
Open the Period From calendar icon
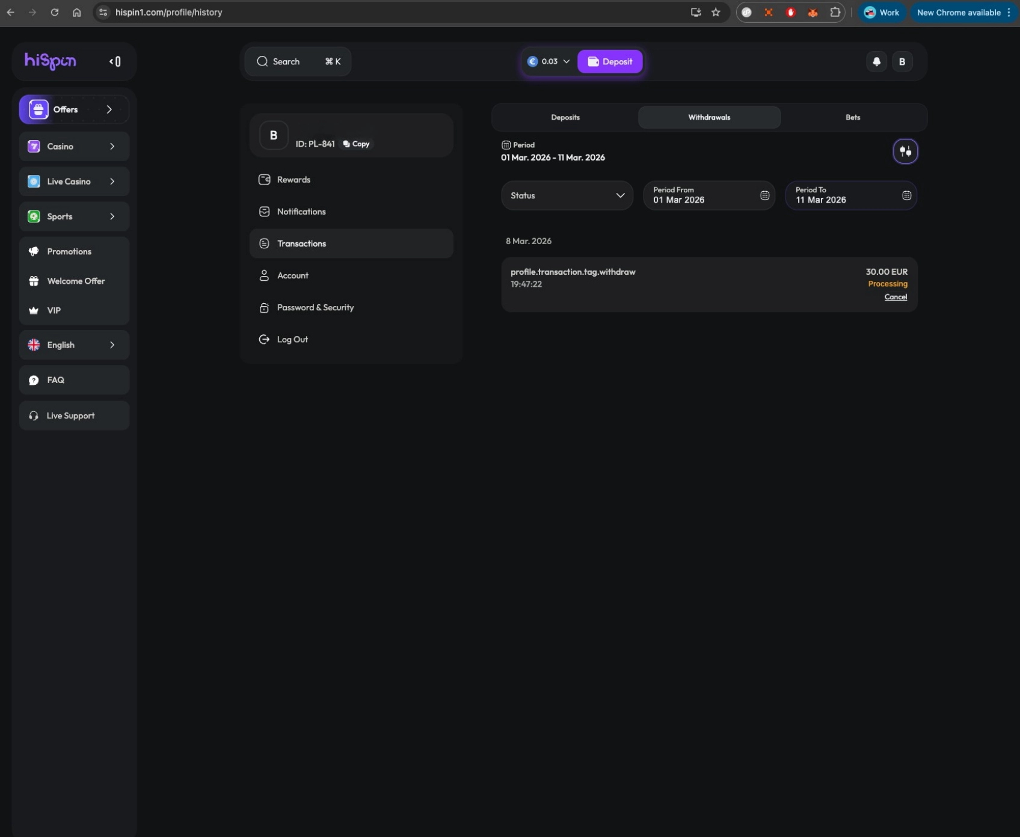coord(764,195)
